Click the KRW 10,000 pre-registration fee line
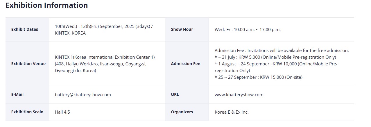 pos(276,67)
